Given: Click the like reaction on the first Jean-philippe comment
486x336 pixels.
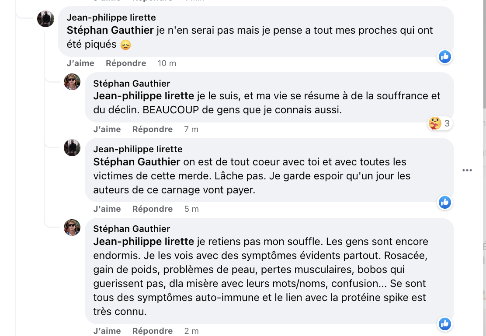Looking at the screenshot, I should pyautogui.click(x=445, y=57).
